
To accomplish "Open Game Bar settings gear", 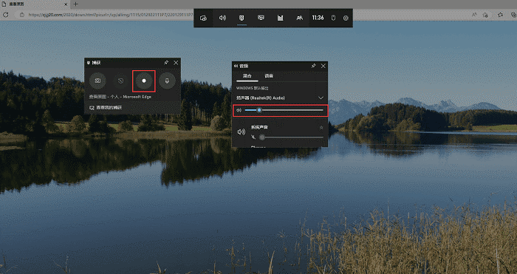I will tap(346, 18).
